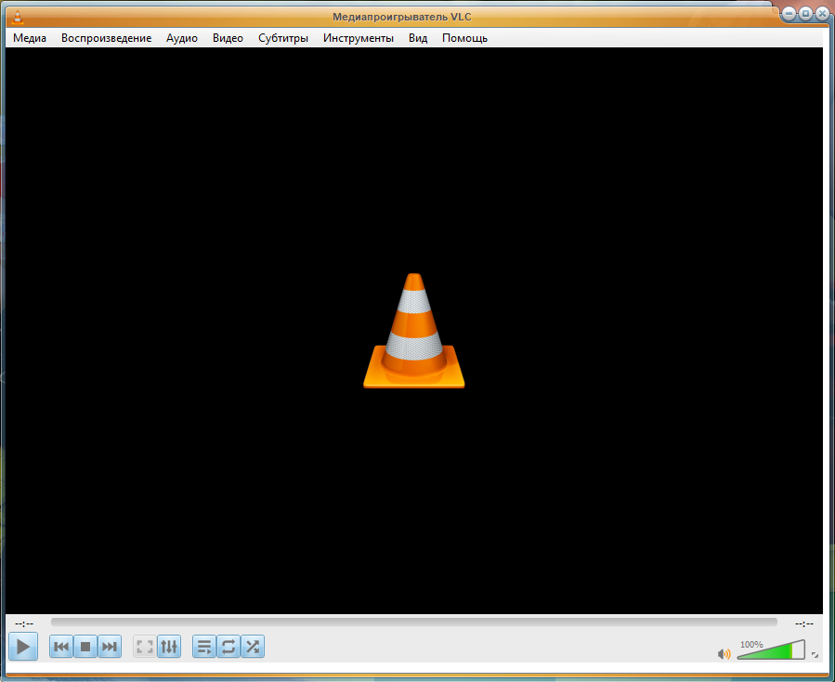835x682 pixels.
Task: Open the Инструменты menu
Action: 359,38
